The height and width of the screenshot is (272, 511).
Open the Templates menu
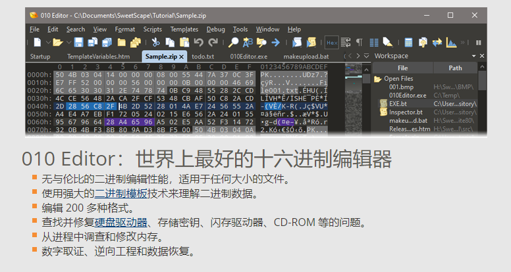[184, 30]
